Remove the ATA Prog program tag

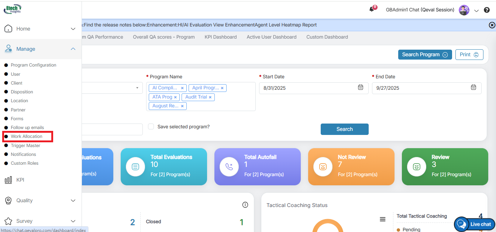(175, 97)
